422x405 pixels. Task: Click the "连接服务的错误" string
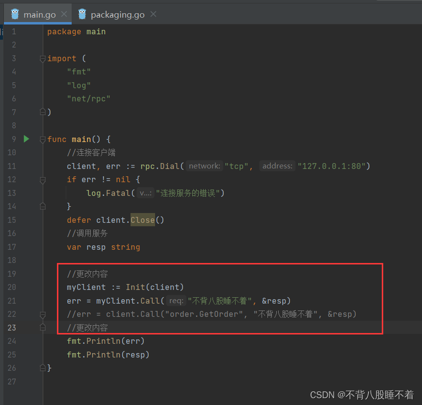(x=188, y=193)
